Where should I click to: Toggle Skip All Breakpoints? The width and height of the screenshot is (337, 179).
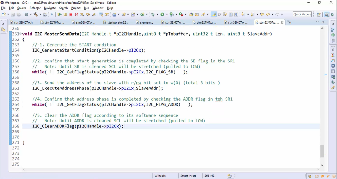(x=52, y=14)
